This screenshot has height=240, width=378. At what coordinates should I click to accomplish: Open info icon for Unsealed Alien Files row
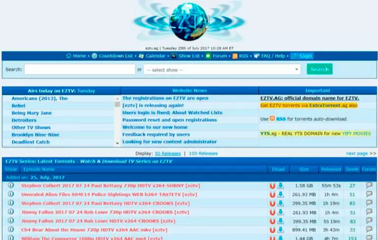(11, 194)
